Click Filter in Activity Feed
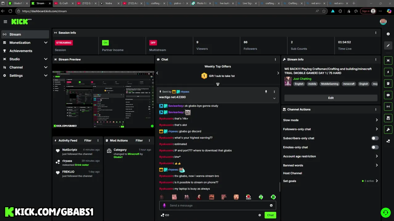Image resolution: width=394 pixels, height=221 pixels. click(88, 140)
